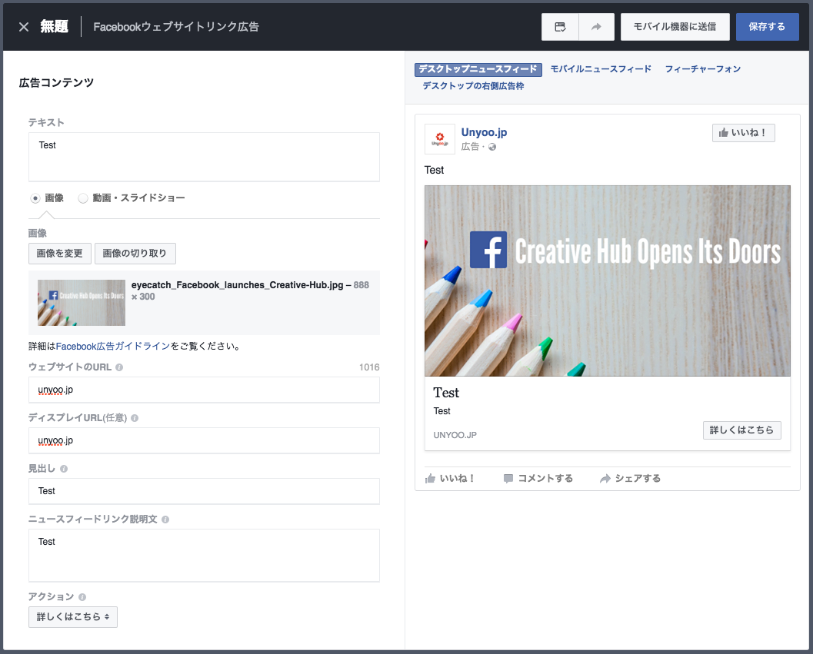Switch to モバイルニュースフィード preview tab
The width and height of the screenshot is (813, 654).
[601, 69]
